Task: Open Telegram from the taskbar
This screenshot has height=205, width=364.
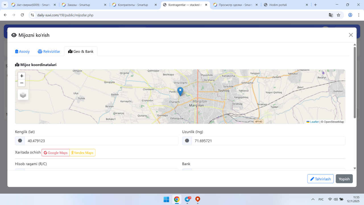Action: [187, 199]
